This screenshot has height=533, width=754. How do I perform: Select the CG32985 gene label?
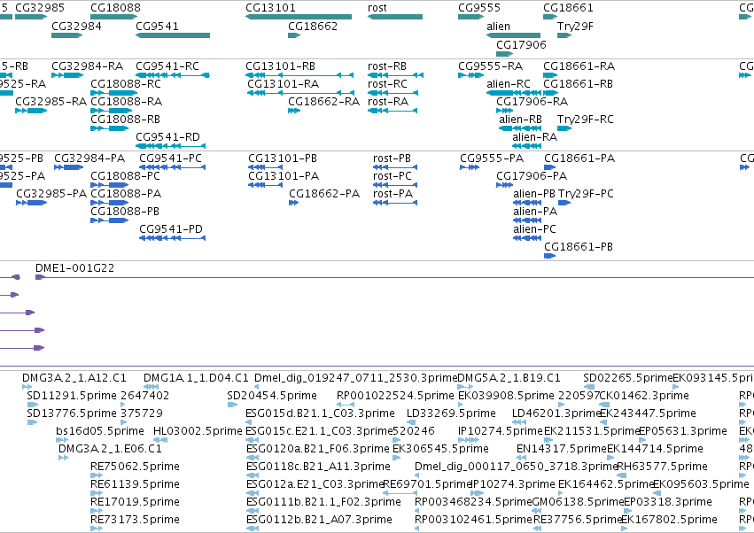40,8
